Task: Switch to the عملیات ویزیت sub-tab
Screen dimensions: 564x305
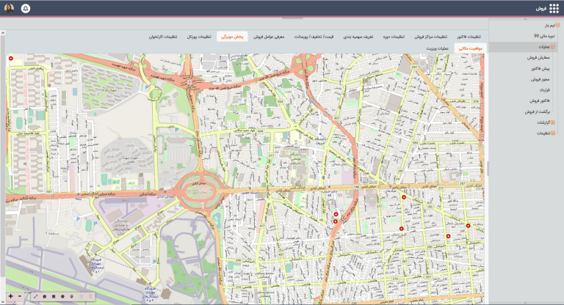Action: [438, 48]
